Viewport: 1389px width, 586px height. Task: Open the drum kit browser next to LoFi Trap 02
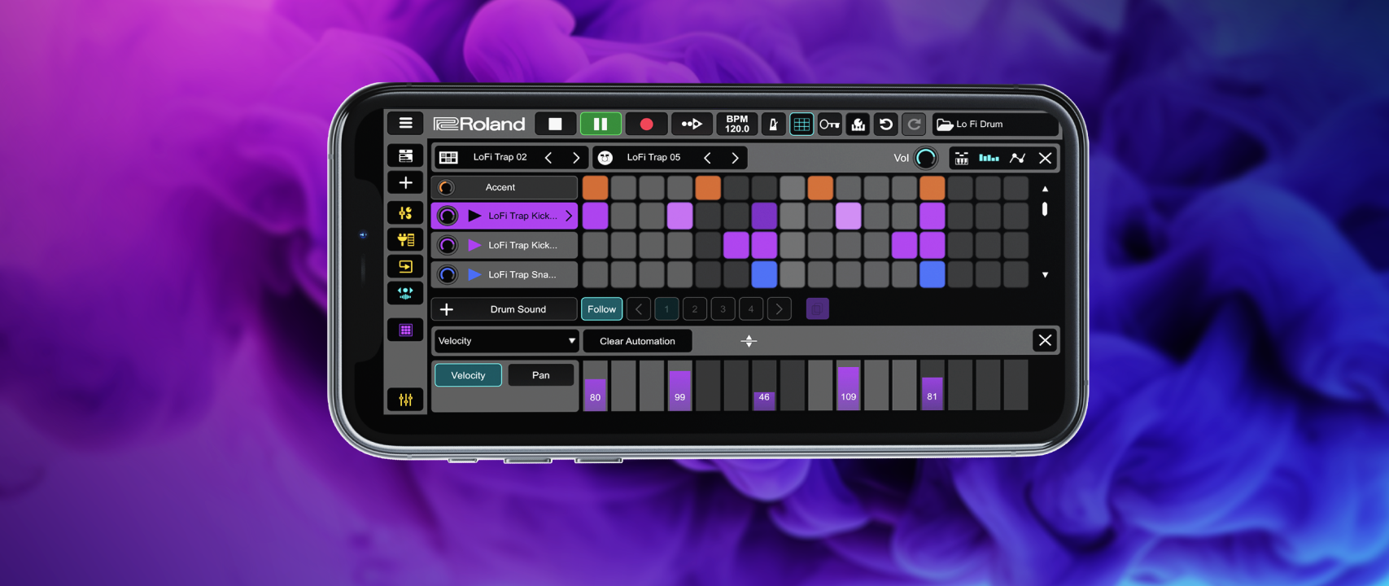[448, 157]
